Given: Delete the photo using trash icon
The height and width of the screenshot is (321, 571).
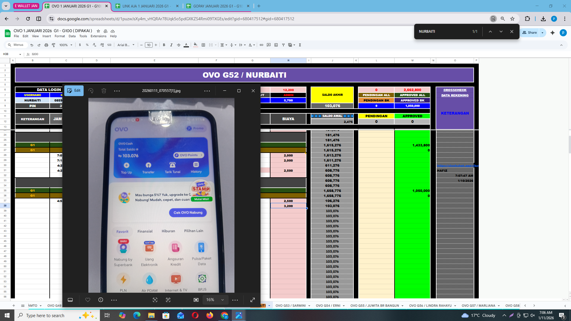Looking at the screenshot, I should tap(104, 91).
